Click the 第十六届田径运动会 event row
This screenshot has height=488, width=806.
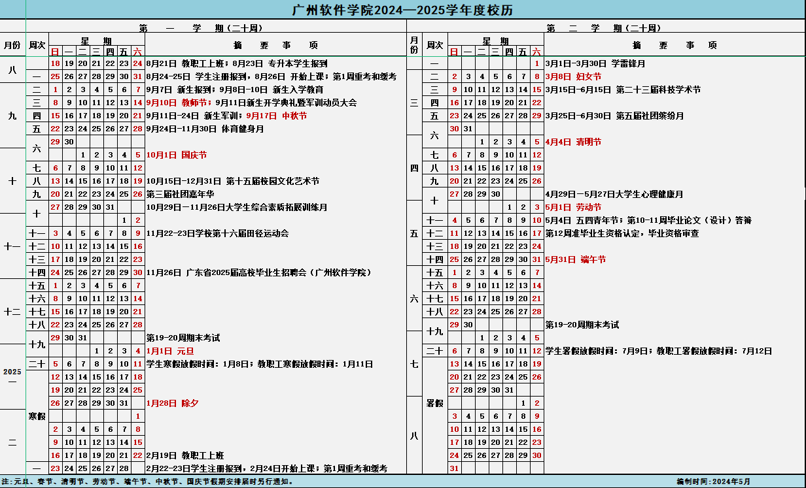[x=217, y=233]
